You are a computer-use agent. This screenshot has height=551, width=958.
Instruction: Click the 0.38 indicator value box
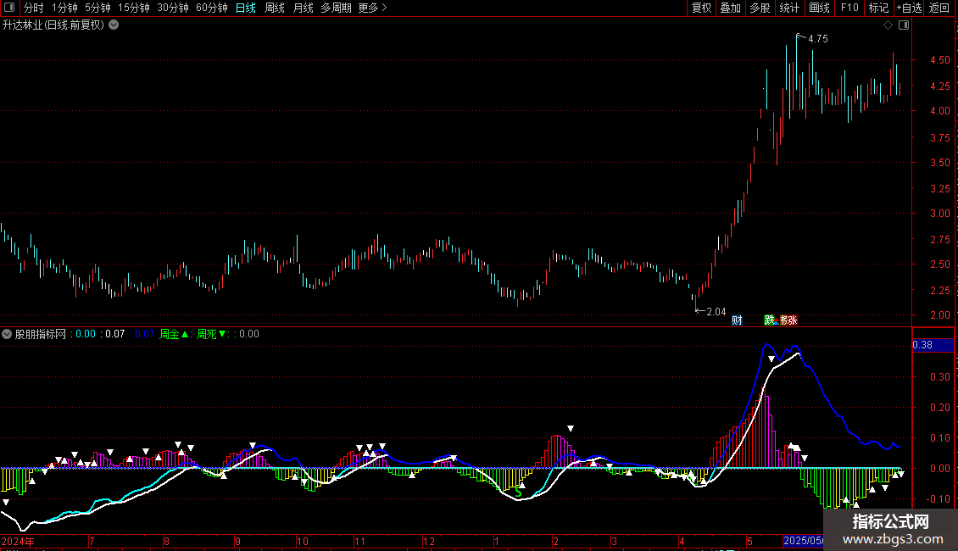(x=933, y=345)
